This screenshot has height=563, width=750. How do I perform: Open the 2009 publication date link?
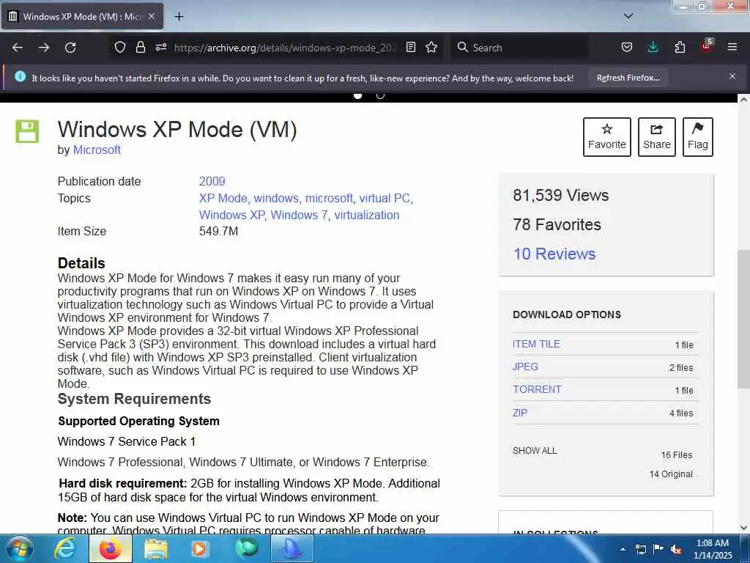click(x=212, y=182)
